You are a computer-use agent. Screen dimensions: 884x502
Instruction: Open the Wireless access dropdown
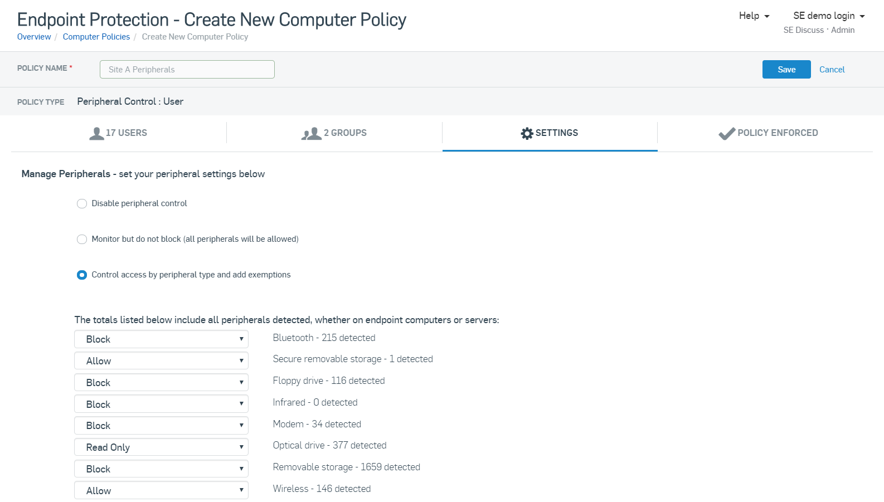pos(161,491)
